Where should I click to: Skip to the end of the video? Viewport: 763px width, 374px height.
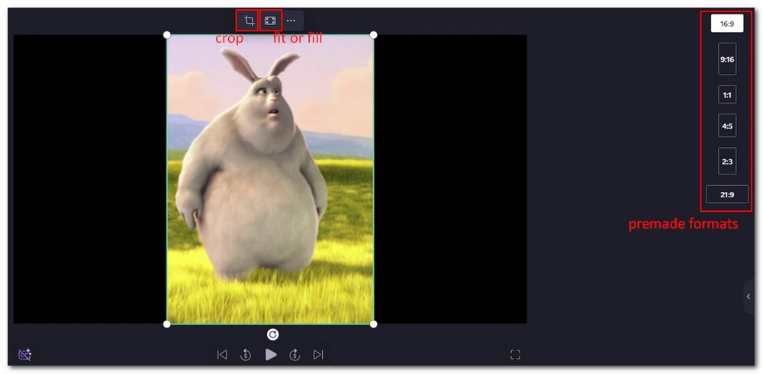click(318, 355)
